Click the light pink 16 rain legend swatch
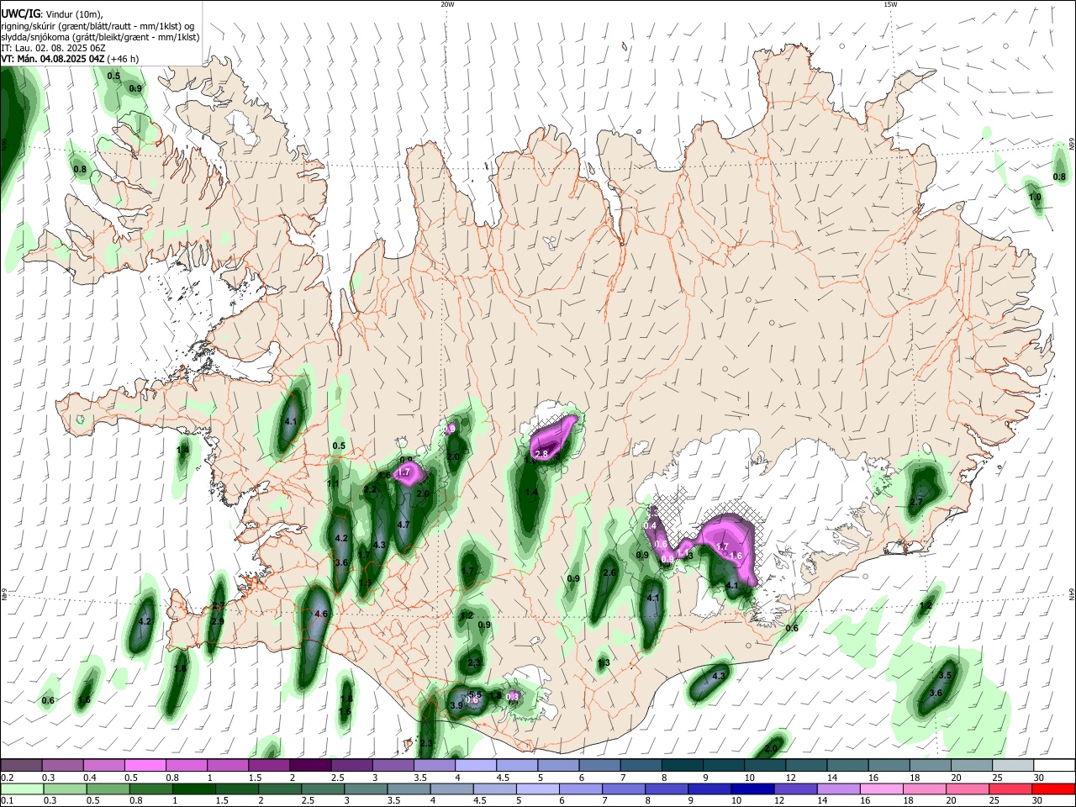This screenshot has height=807, width=1076. (x=882, y=789)
